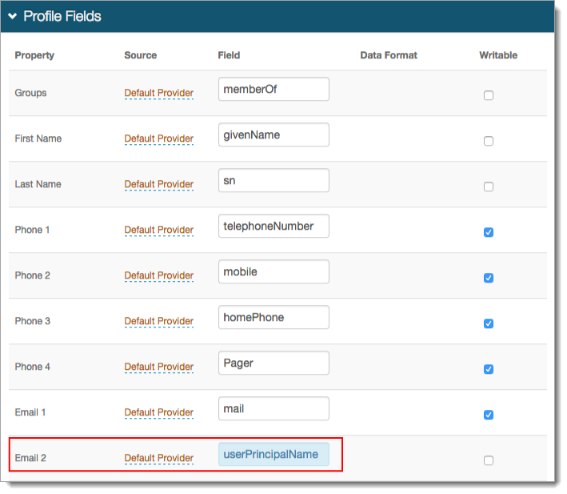Focus the mail field for Email 1
The height and width of the screenshot is (494, 567).
[x=274, y=408]
